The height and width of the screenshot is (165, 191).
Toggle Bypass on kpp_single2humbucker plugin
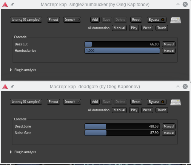pyautogui.click(x=157, y=20)
